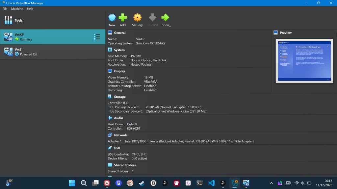The height and width of the screenshot is (189, 337).
Task: Click the Network section adapter icon
Action: (110, 135)
